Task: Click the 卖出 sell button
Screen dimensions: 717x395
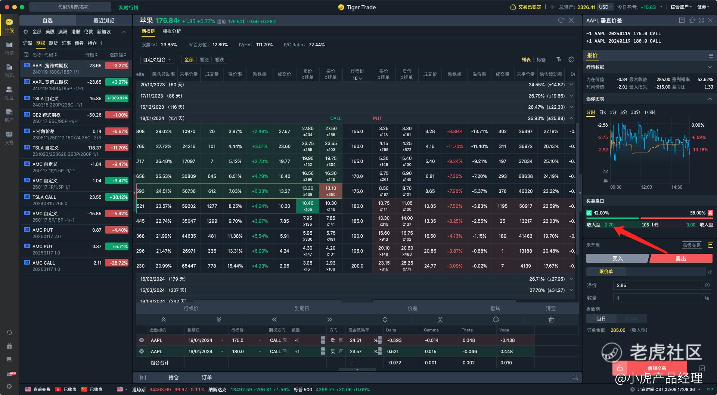Action: (x=681, y=259)
